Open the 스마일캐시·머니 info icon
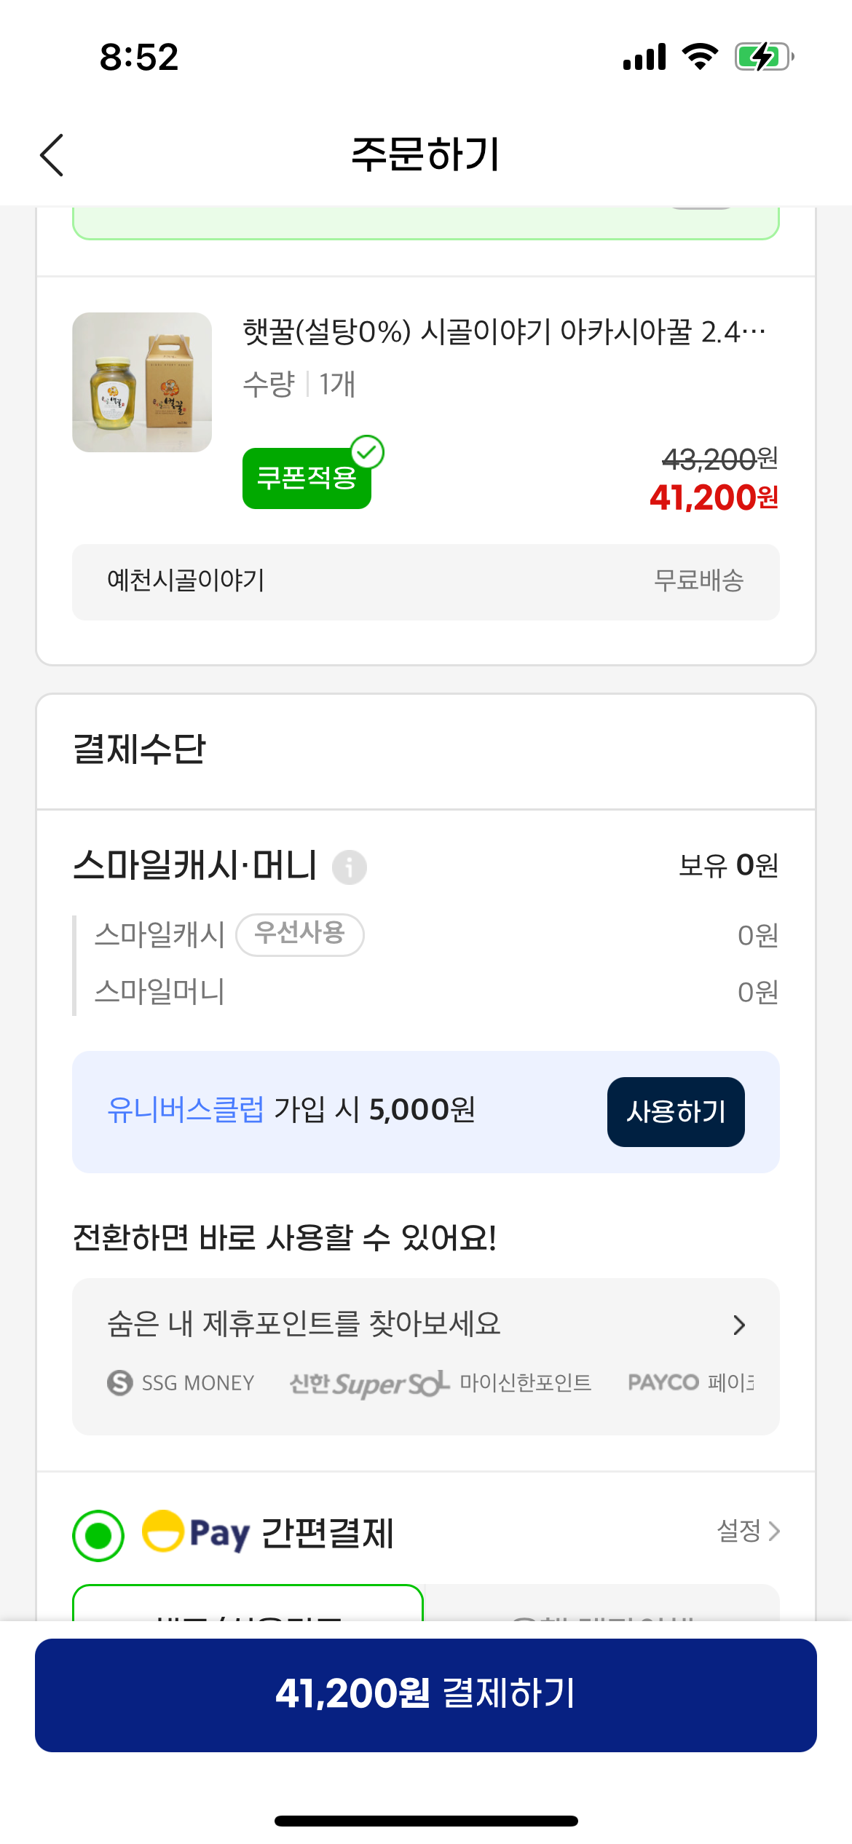 (x=350, y=867)
